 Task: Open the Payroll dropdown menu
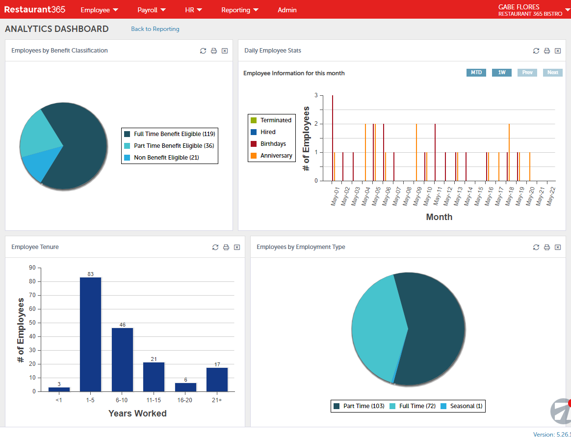tap(152, 10)
